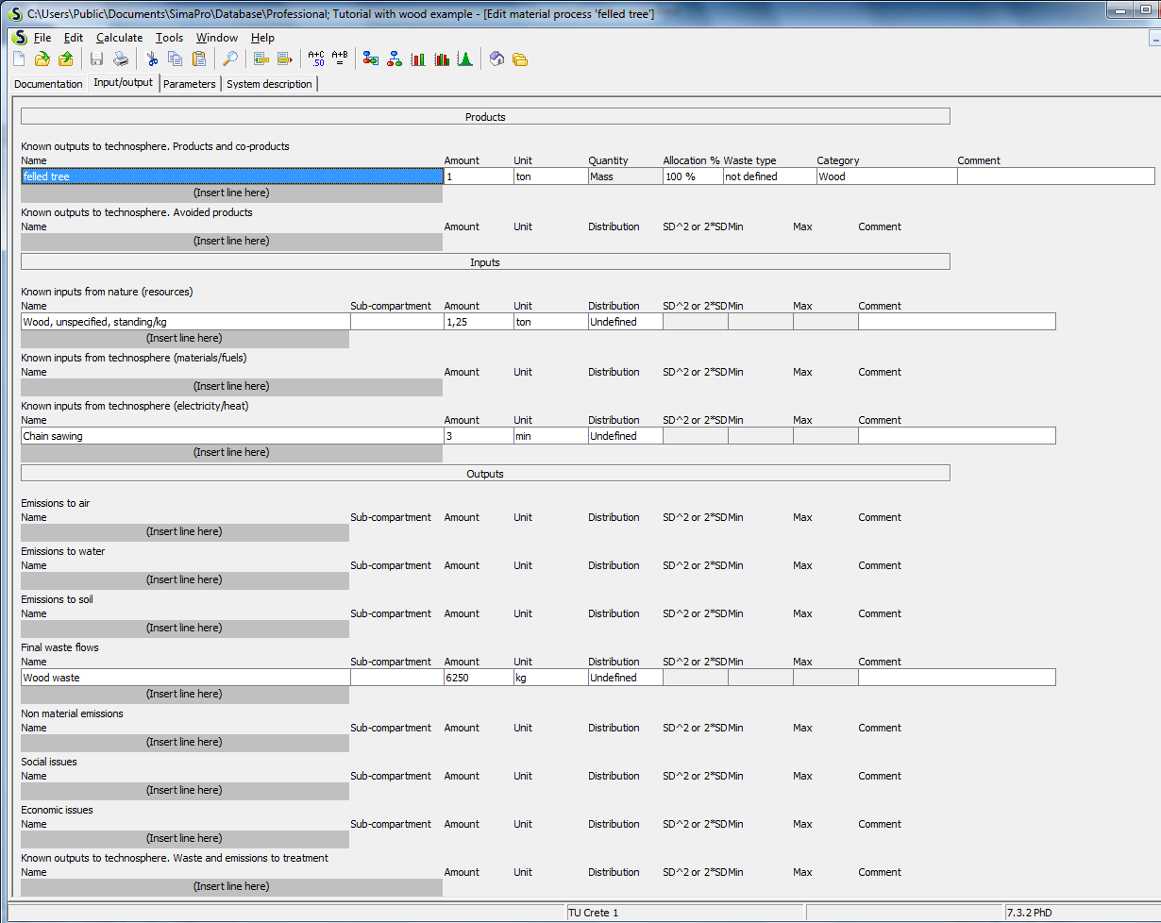Select the Input/output tab
The height and width of the screenshot is (923, 1161).
tap(123, 83)
